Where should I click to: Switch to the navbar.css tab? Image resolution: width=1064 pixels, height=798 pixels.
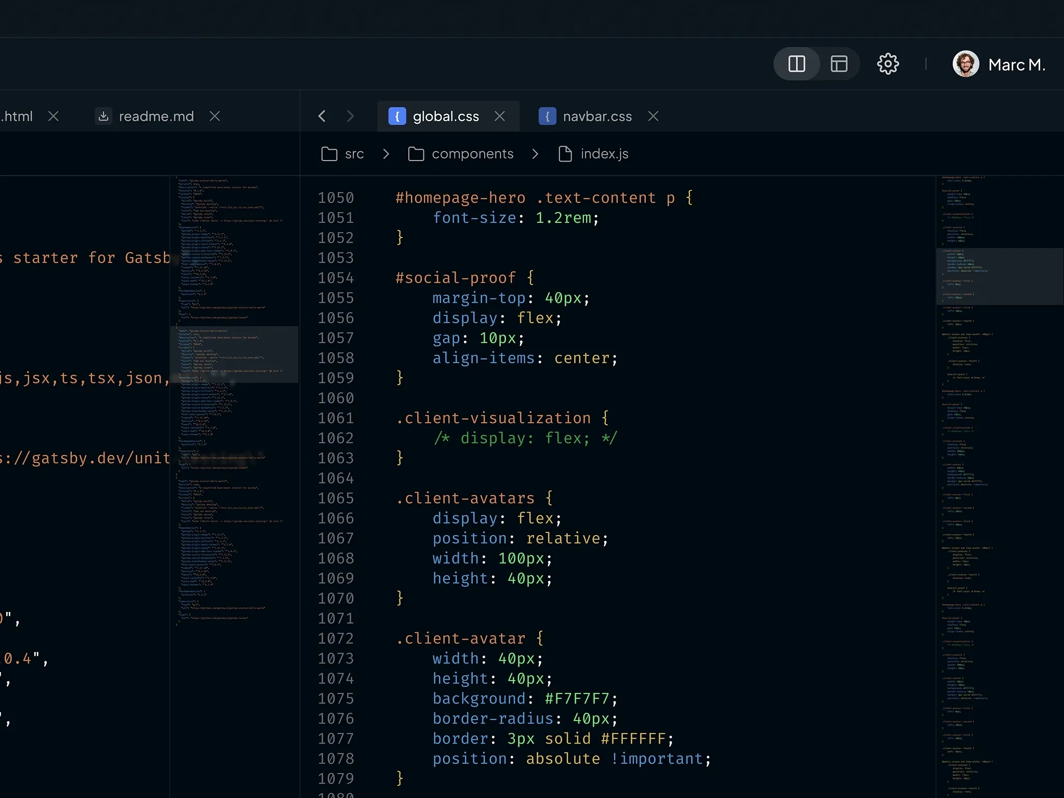point(597,116)
